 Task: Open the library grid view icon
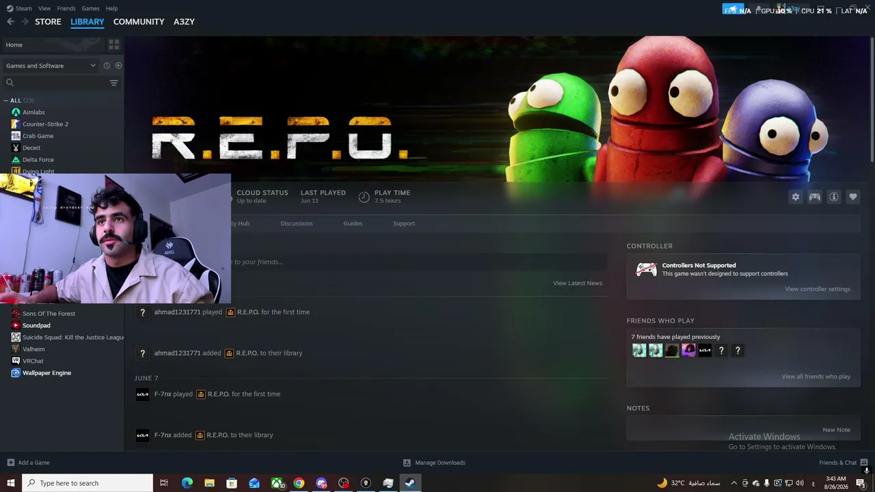[x=113, y=44]
